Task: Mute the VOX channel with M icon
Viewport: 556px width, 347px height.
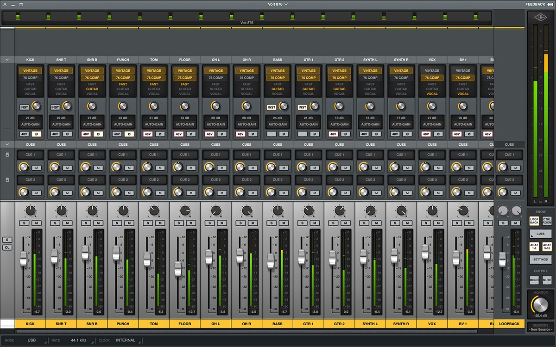Action: 438,223
